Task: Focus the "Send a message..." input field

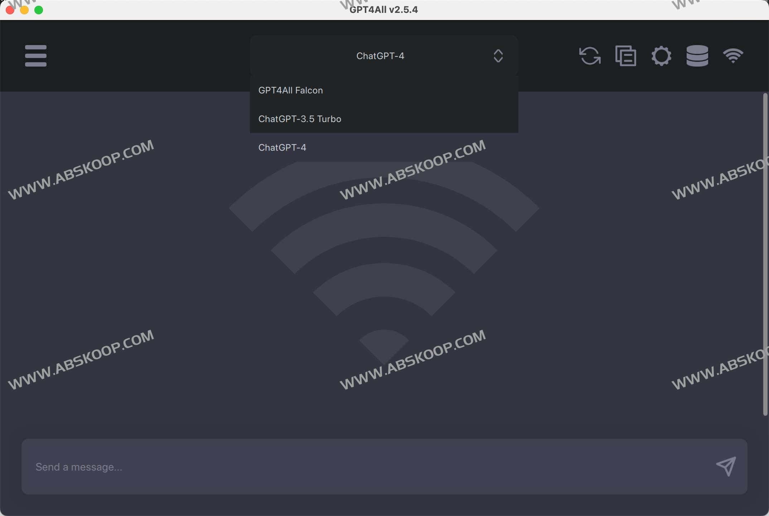Action: pyautogui.click(x=358, y=467)
